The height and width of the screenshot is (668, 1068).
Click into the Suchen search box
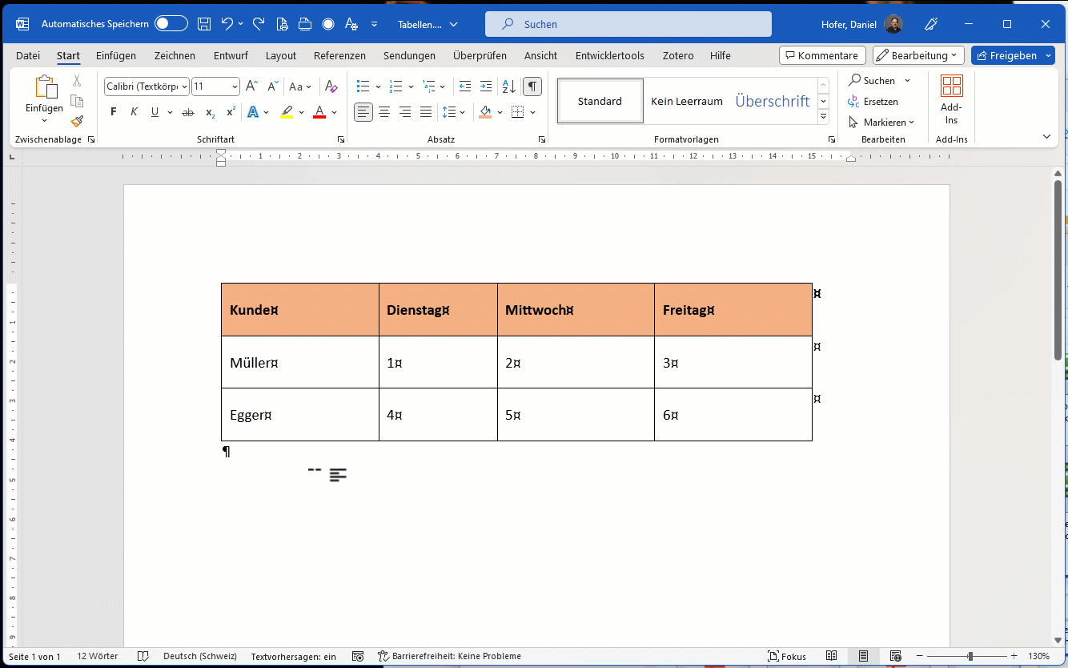(x=628, y=24)
